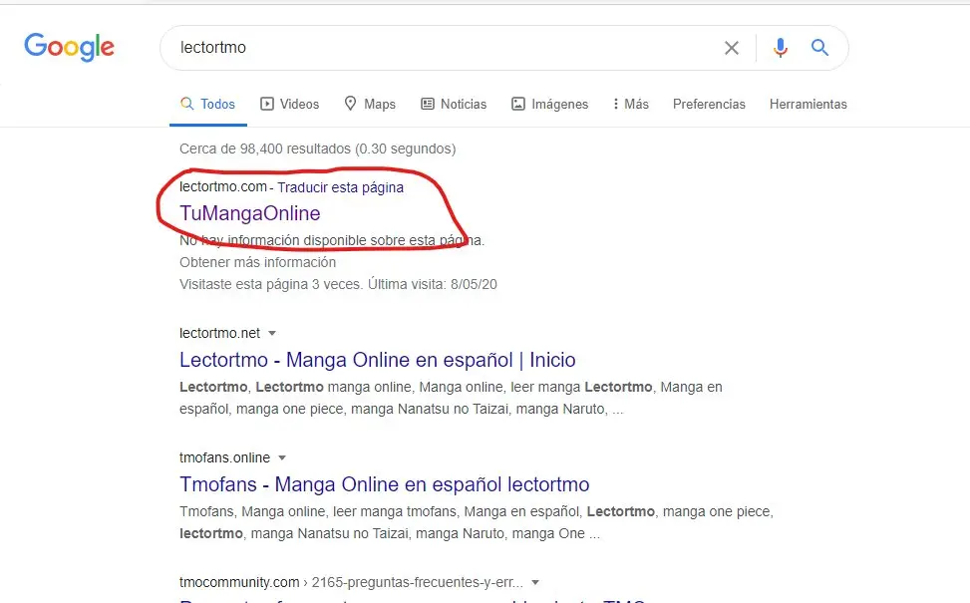Start voice search with the microphone icon
The image size is (970, 603).
[x=780, y=48]
